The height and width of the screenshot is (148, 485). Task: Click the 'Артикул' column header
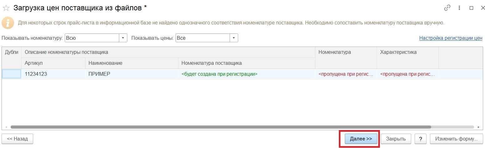point(53,63)
